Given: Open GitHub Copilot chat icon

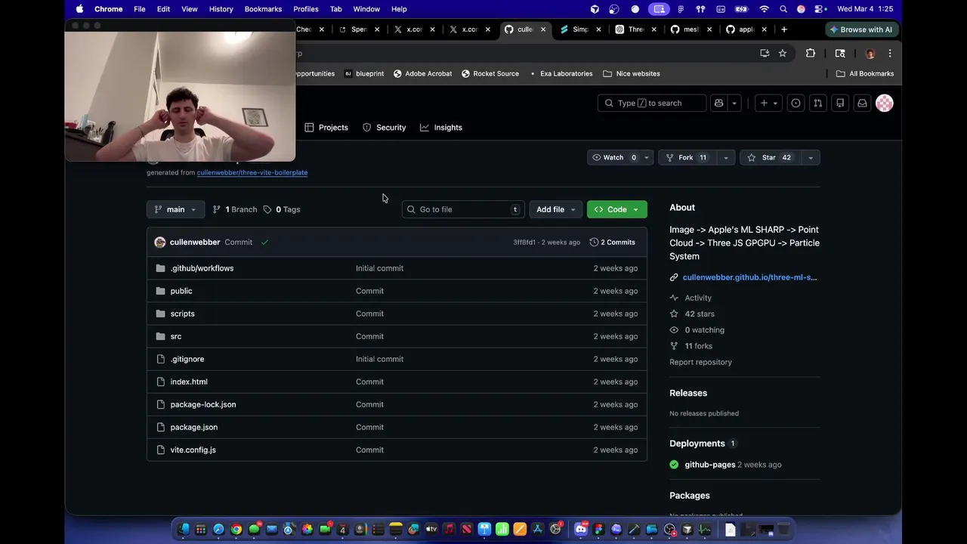Looking at the screenshot, I should [x=718, y=103].
